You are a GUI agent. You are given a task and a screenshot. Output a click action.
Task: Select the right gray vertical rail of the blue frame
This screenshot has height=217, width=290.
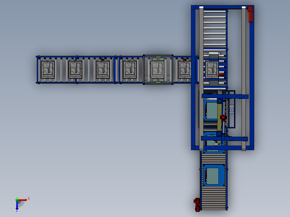[244, 78]
